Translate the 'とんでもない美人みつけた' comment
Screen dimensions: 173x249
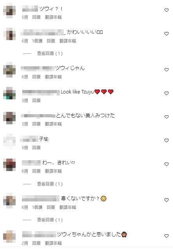coord(54,124)
